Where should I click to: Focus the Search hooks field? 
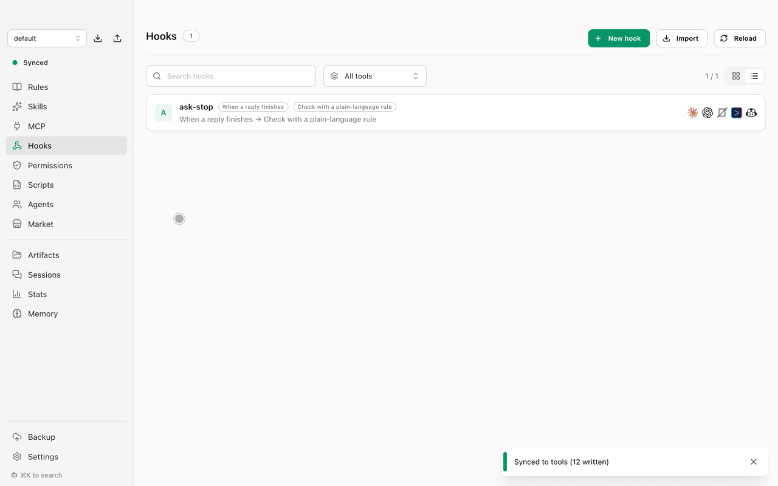pos(231,76)
